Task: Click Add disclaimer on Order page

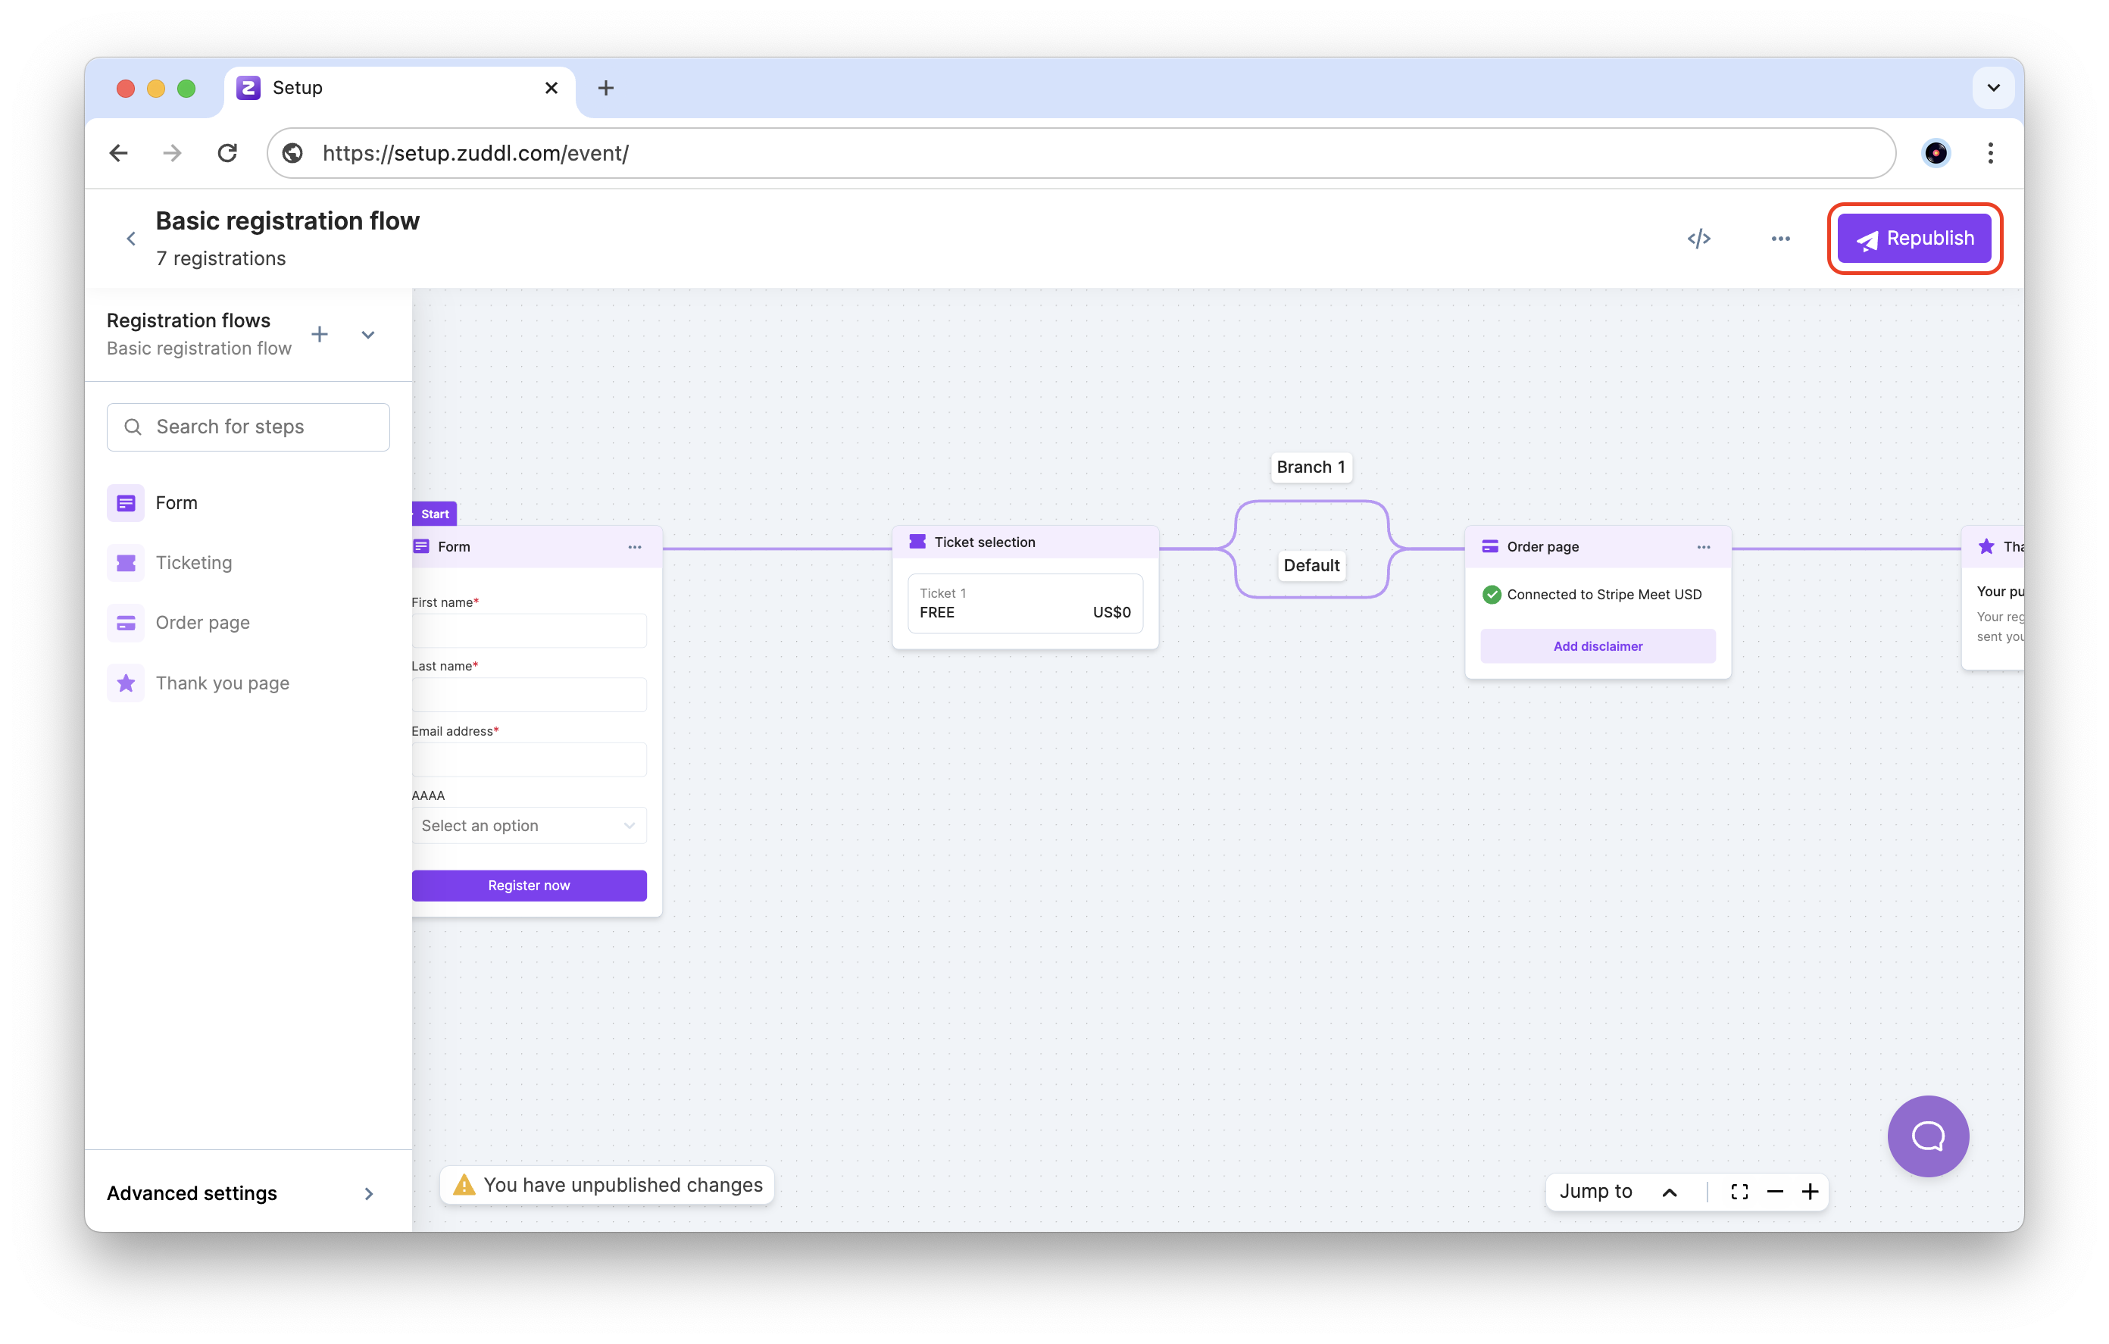Action: click(1598, 645)
